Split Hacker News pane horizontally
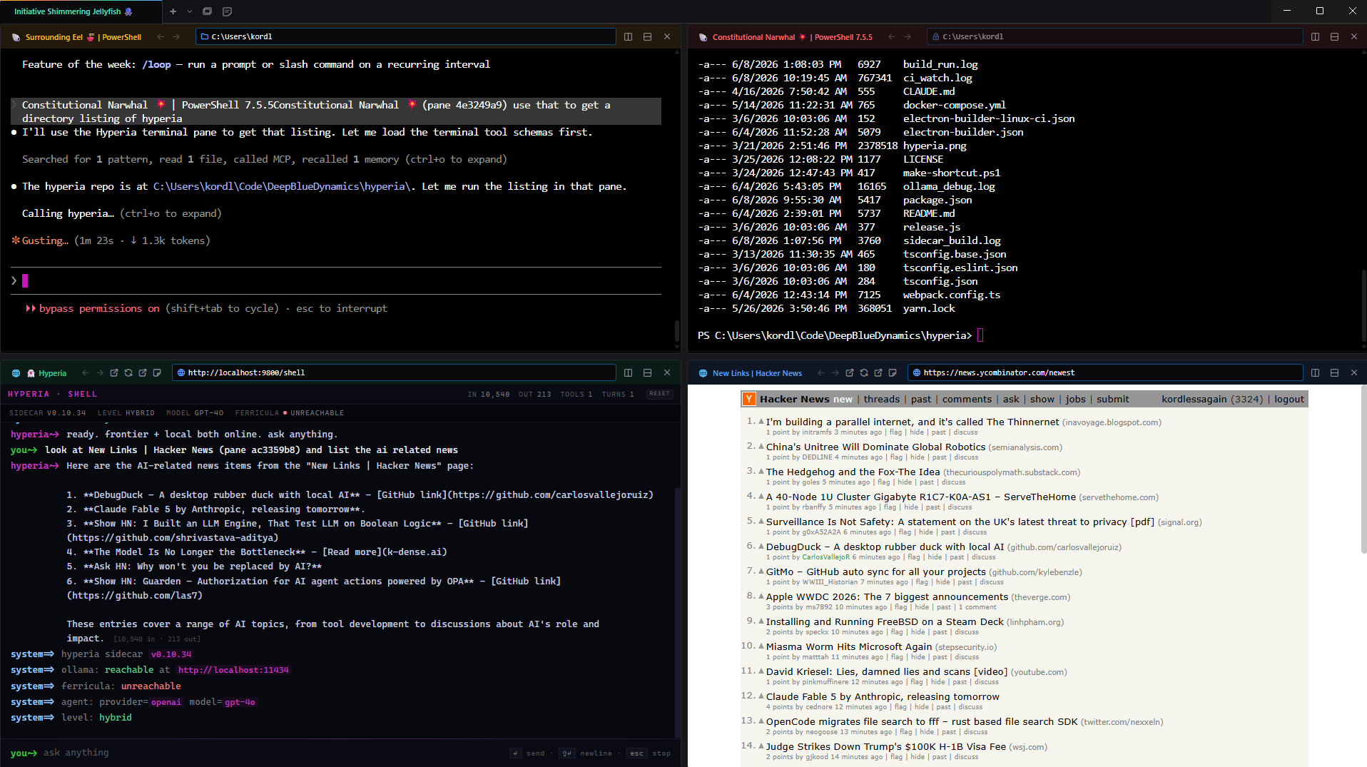 tap(1335, 372)
